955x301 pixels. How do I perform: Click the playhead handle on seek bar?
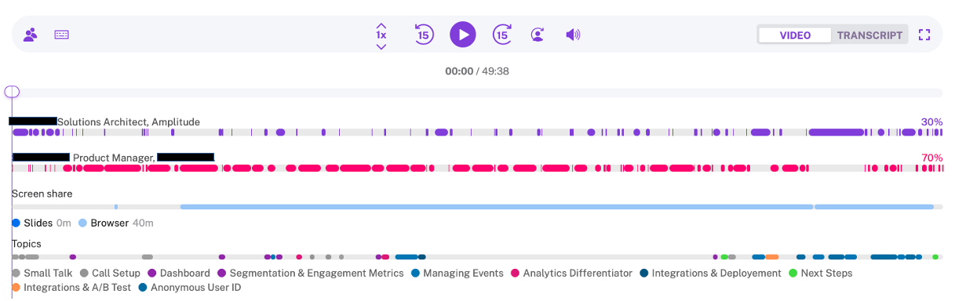click(x=12, y=92)
